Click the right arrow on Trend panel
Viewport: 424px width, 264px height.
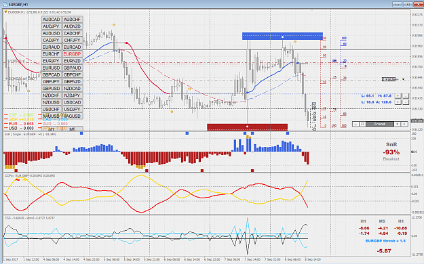(404, 124)
